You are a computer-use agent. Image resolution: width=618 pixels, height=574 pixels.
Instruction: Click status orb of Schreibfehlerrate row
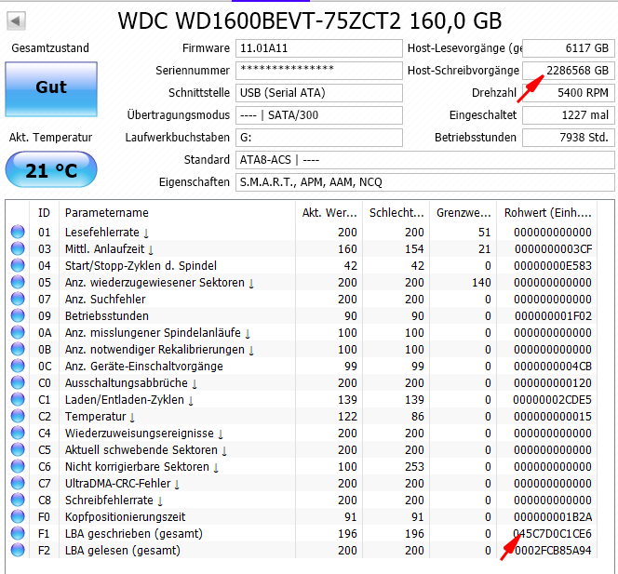click(x=18, y=500)
